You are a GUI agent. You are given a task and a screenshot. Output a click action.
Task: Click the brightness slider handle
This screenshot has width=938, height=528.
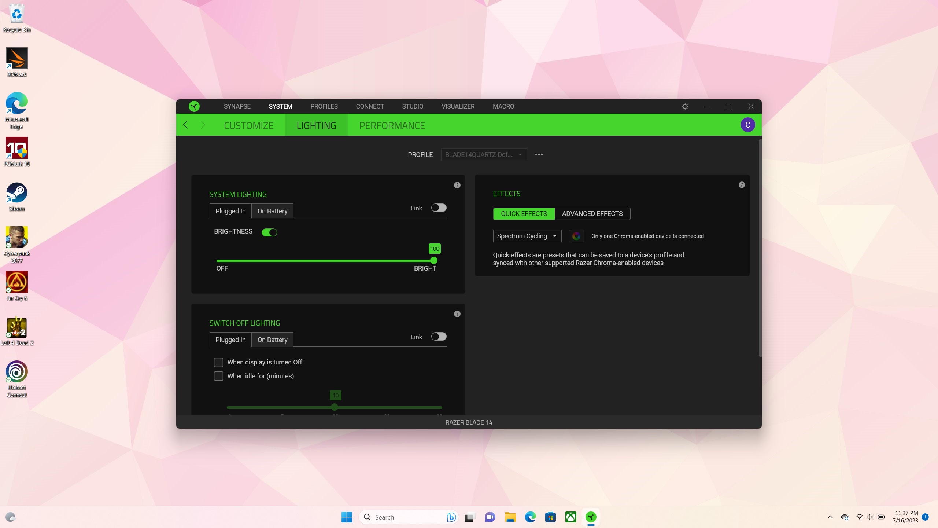pos(434,261)
